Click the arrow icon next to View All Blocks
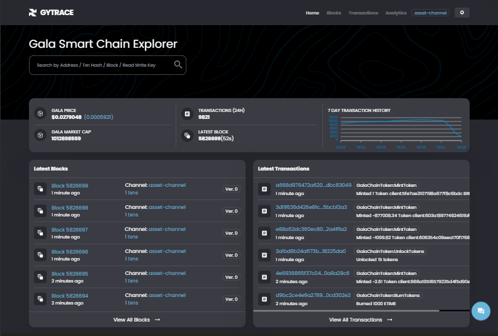 click(157, 320)
